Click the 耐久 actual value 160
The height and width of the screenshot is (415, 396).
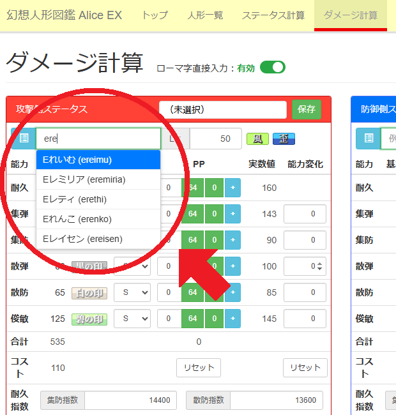pyautogui.click(x=269, y=188)
